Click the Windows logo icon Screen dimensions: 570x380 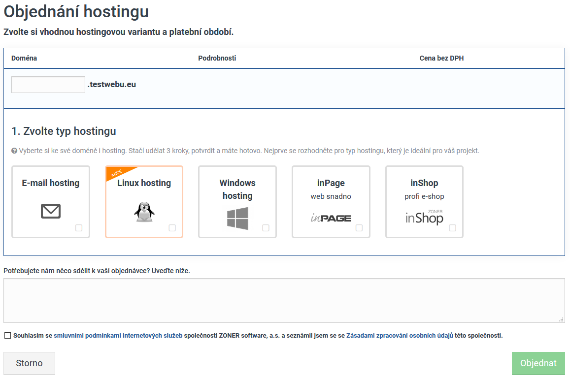coord(237,218)
